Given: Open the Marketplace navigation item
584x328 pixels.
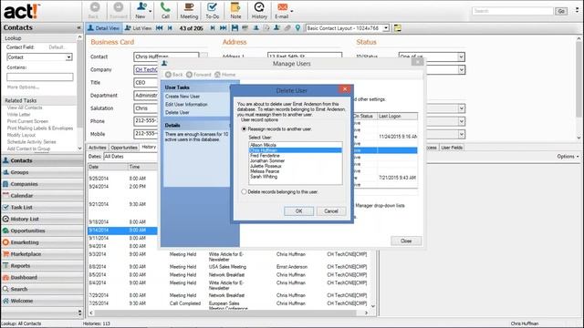Looking at the screenshot, I should click(x=42, y=254).
